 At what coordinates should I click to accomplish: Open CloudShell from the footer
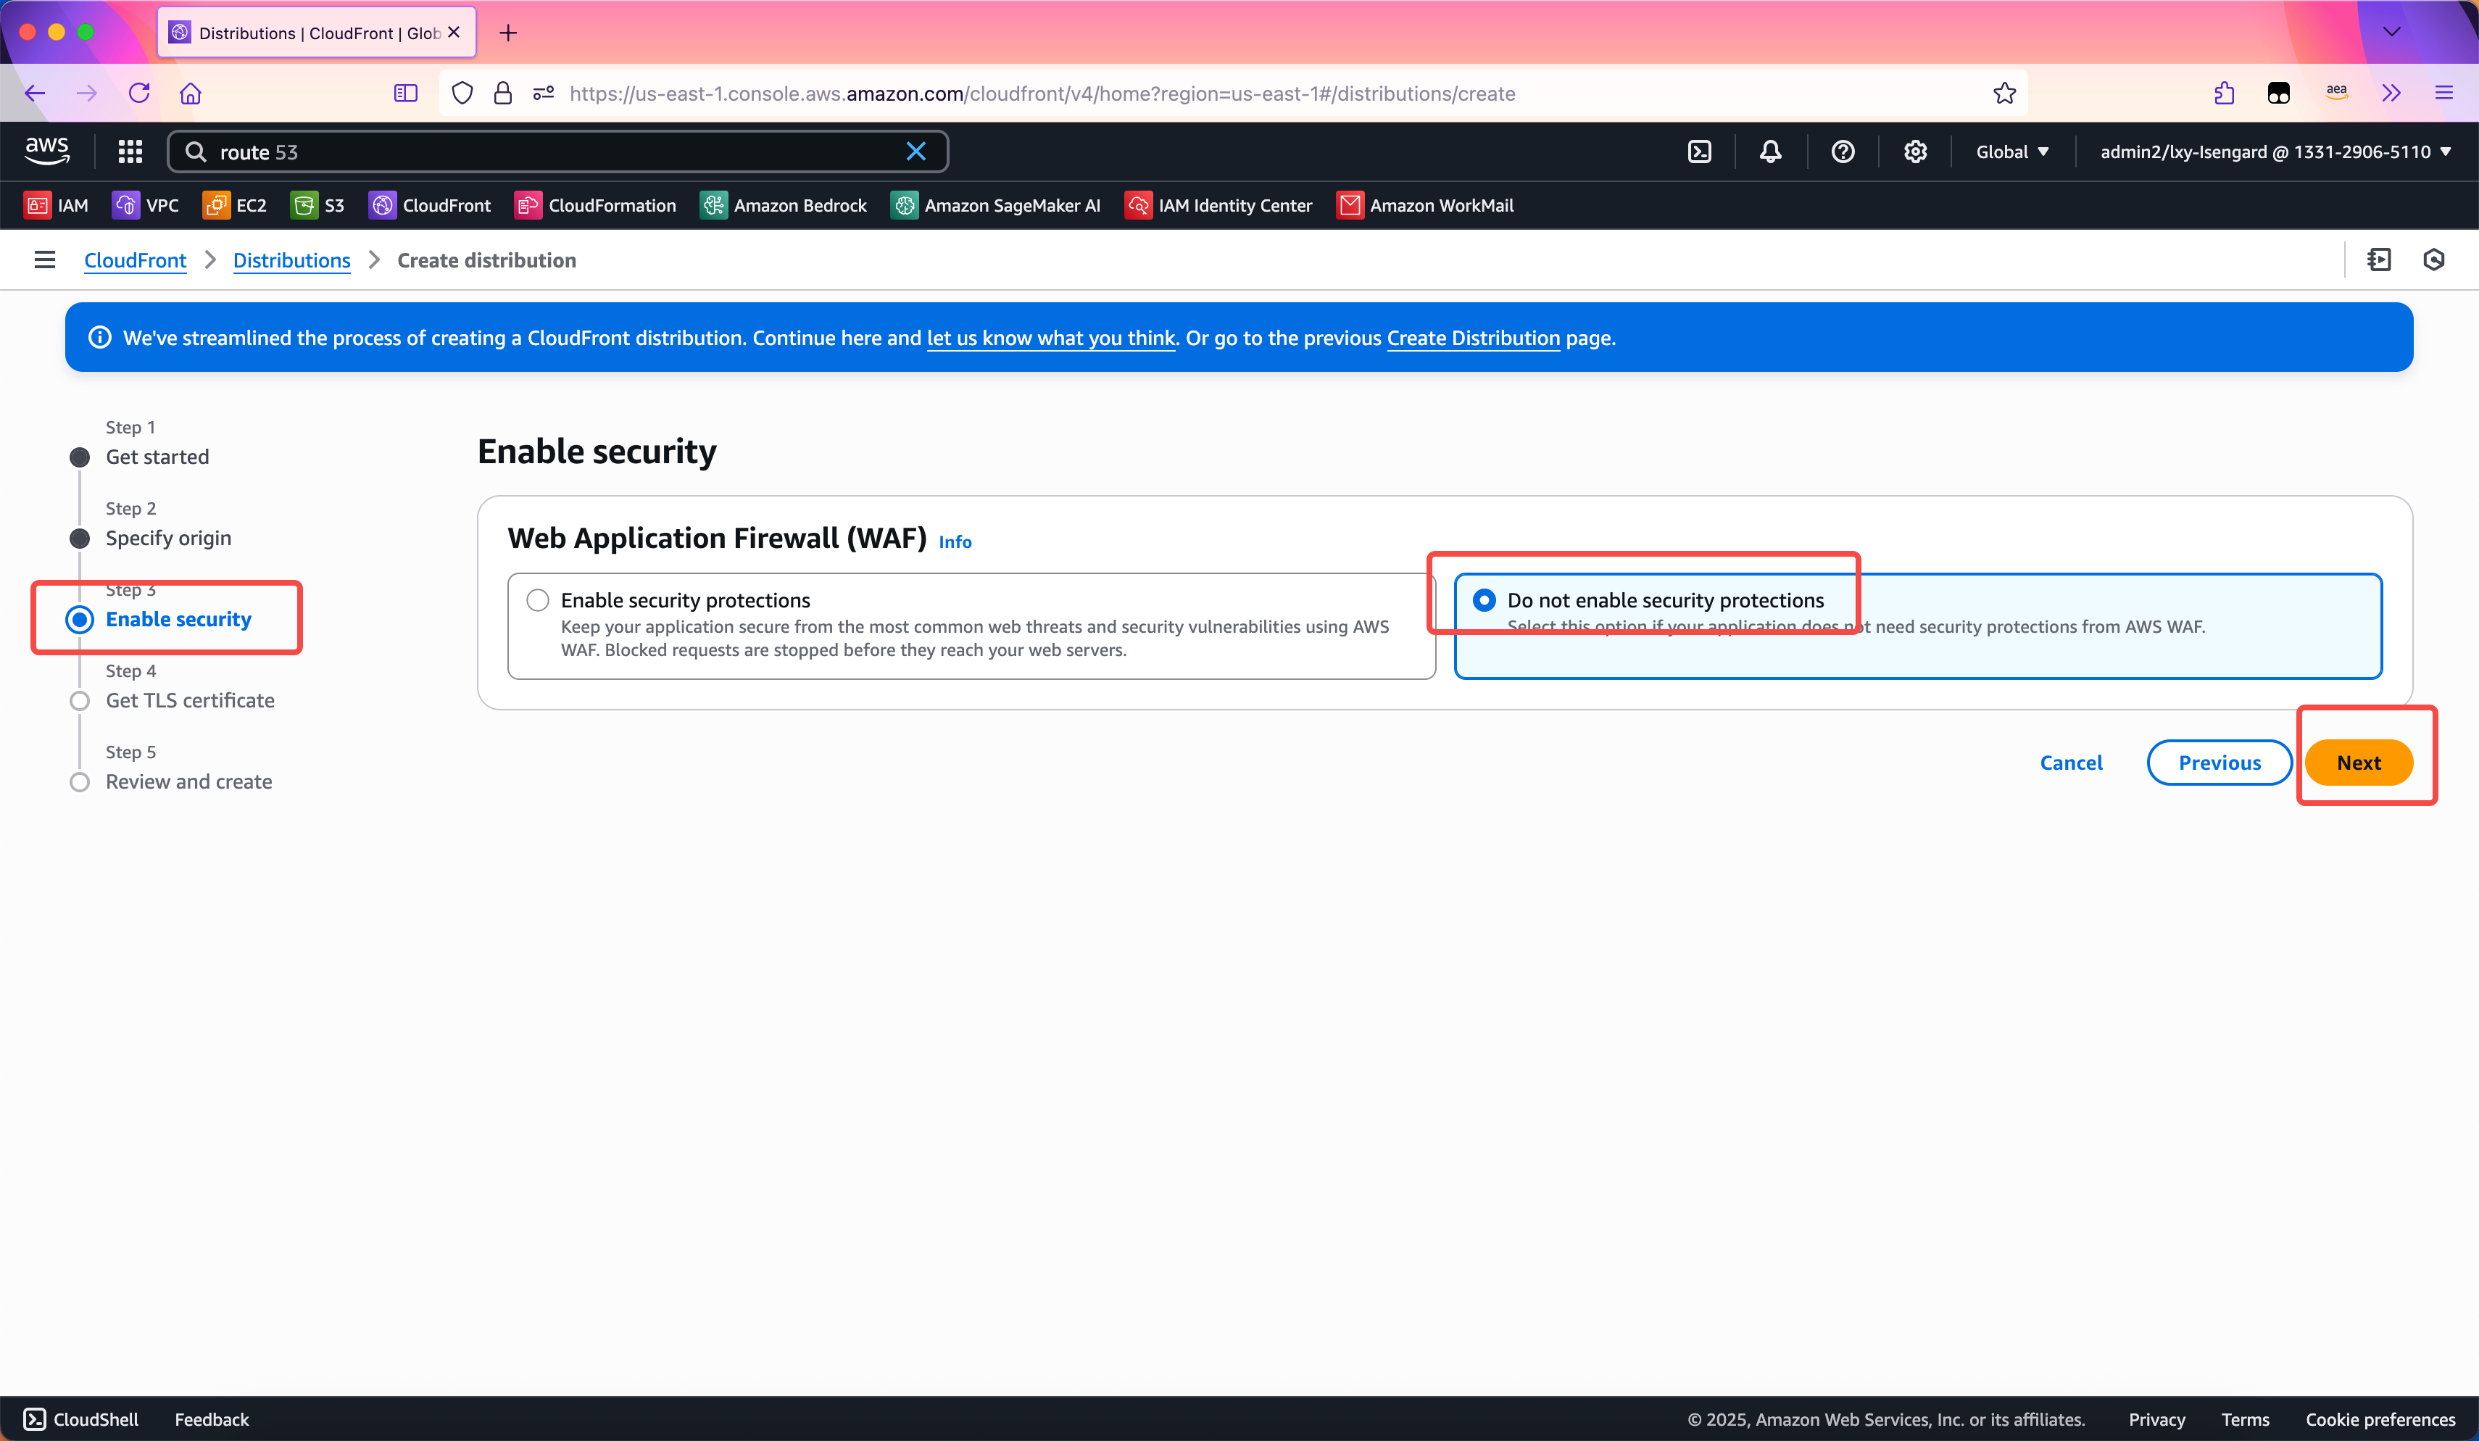click(x=80, y=1419)
